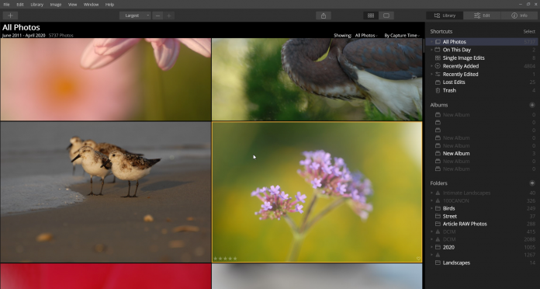Open the Edit menu in menu bar

point(20,5)
